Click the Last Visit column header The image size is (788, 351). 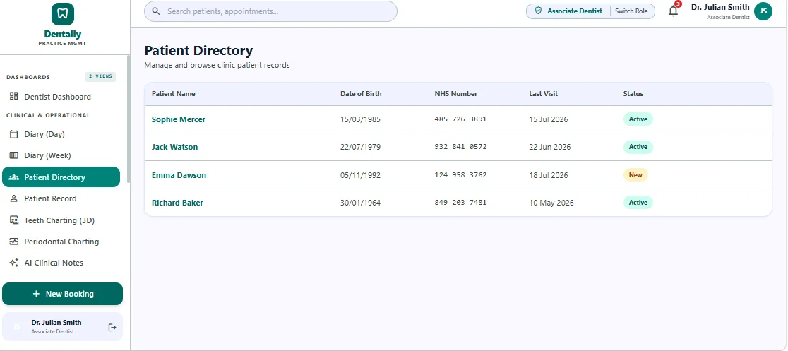click(x=543, y=93)
